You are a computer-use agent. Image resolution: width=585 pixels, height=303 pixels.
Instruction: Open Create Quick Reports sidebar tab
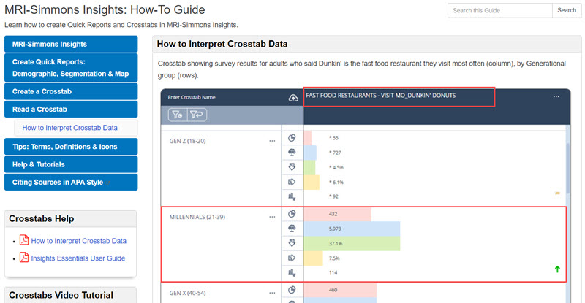point(71,68)
